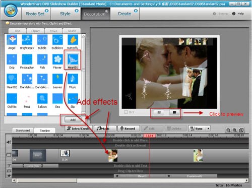
Task: Click timeline scroll right arrow
Action: coord(246,180)
